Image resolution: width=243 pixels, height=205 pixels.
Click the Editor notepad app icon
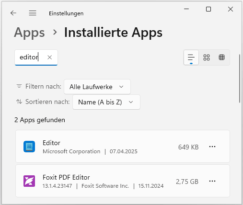click(29, 147)
